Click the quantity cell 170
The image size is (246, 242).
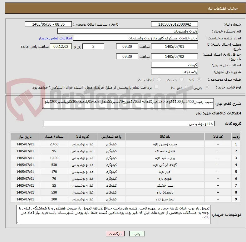[x=54, y=172]
